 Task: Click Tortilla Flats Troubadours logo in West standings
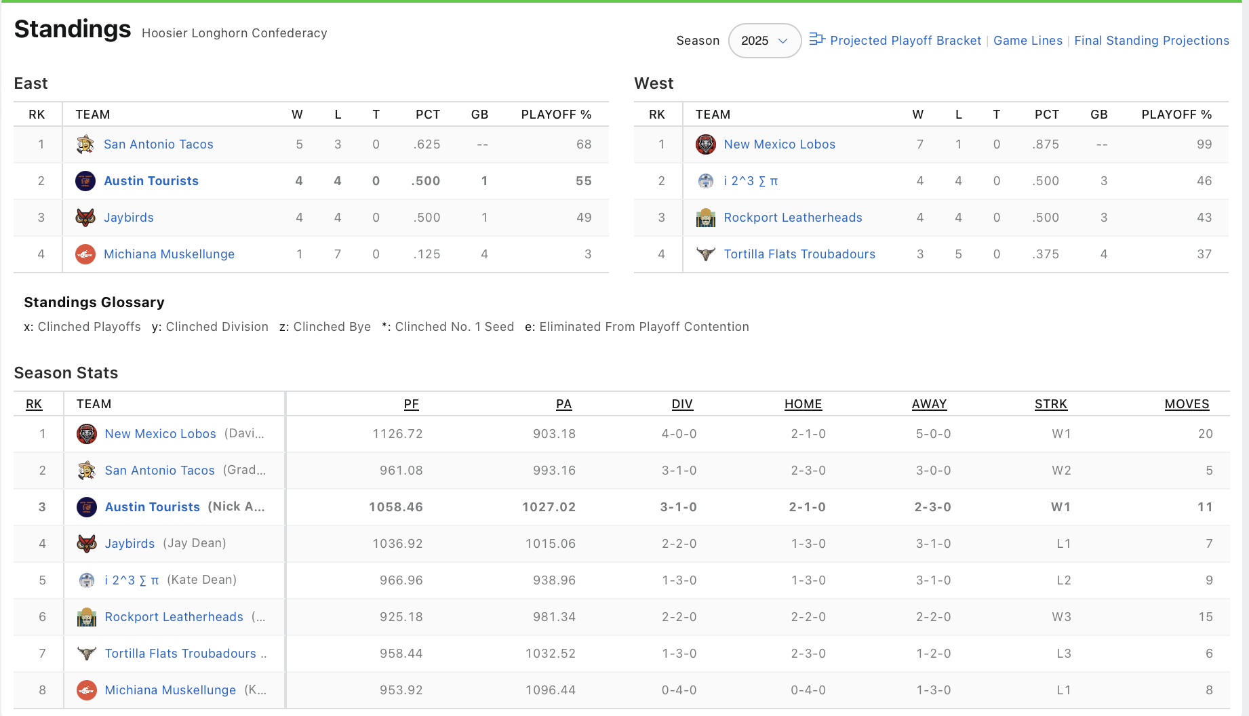pos(706,254)
